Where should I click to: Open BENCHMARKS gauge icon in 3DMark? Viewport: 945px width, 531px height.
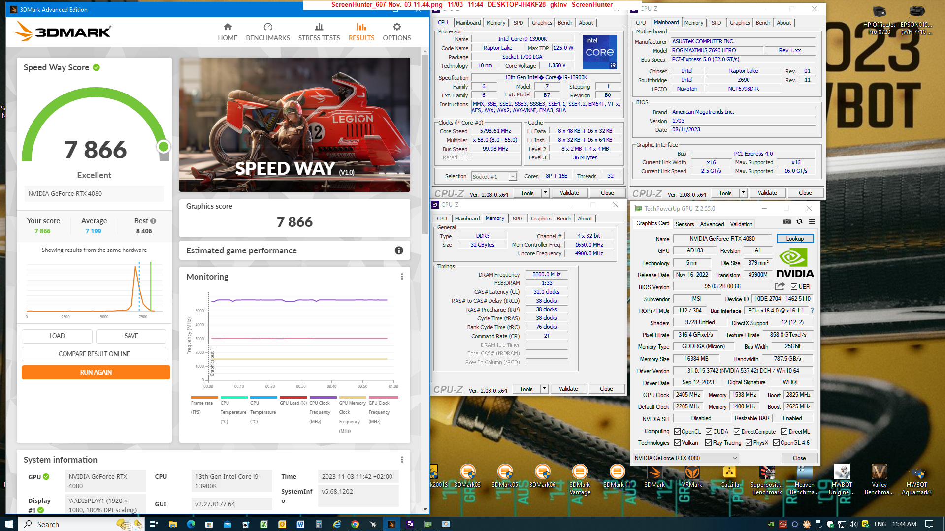[x=268, y=27]
